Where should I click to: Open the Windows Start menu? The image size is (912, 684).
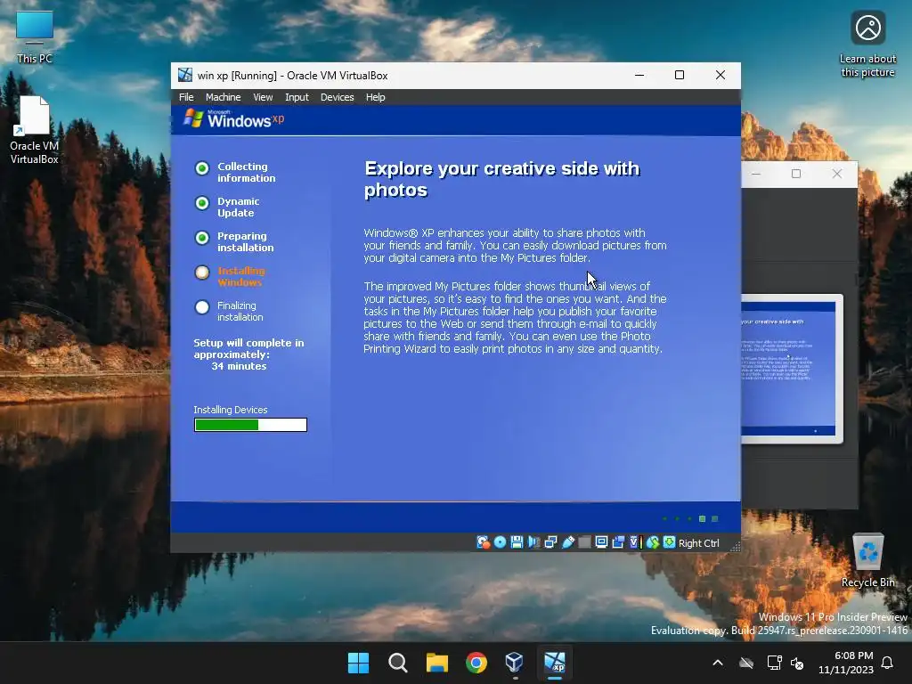tap(358, 663)
